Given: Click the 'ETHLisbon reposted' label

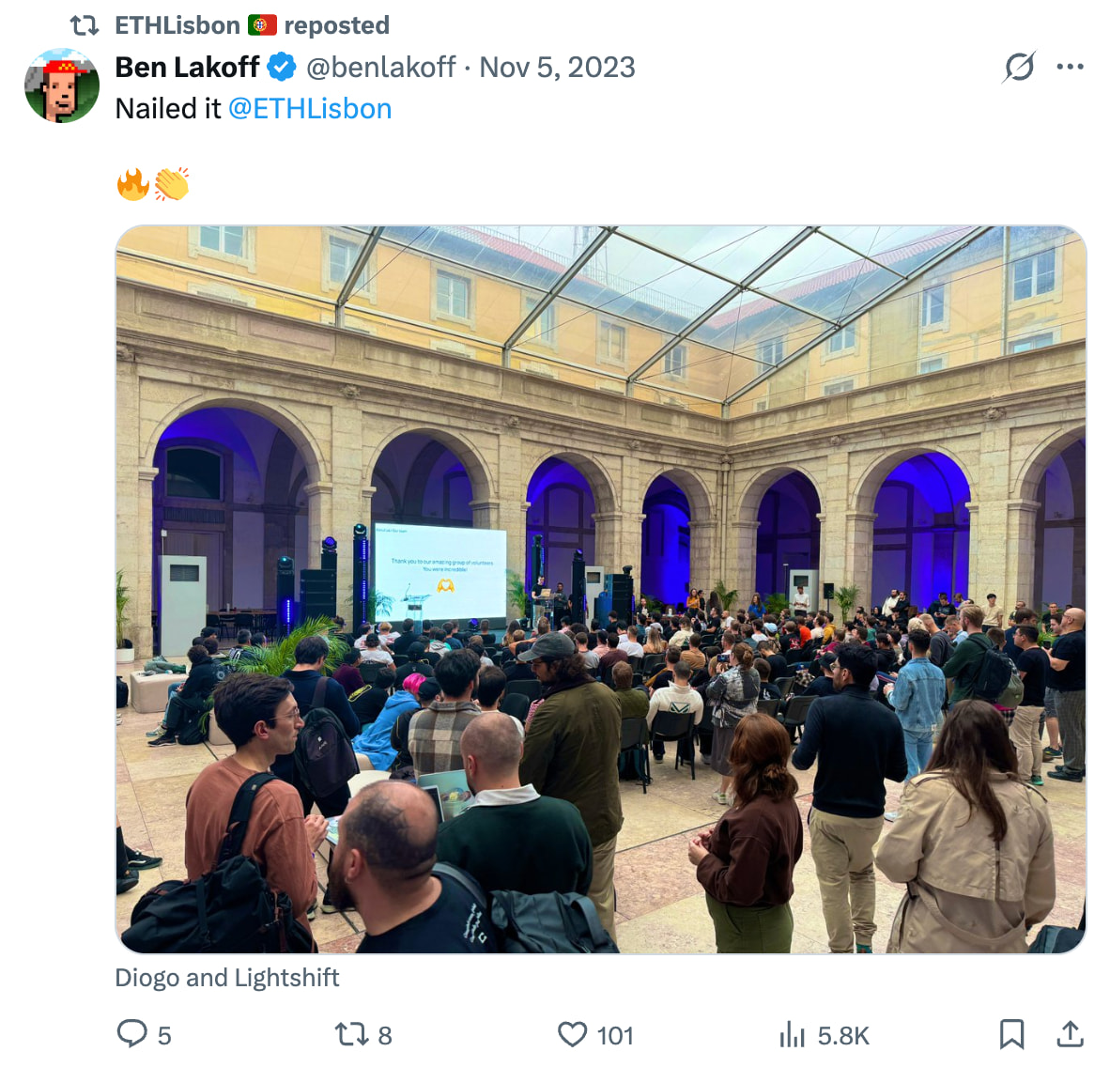Looking at the screenshot, I should [x=252, y=25].
